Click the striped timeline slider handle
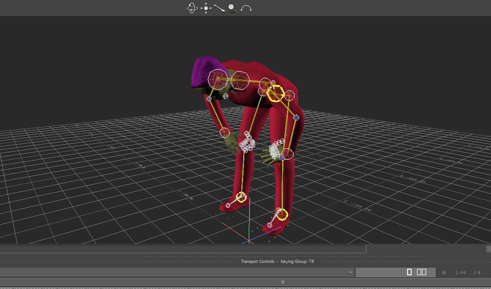The image size is (491, 289). coord(283,282)
